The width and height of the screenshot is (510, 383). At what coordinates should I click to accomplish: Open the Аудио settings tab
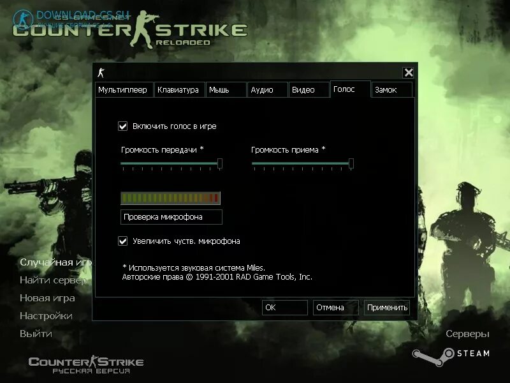(x=268, y=90)
